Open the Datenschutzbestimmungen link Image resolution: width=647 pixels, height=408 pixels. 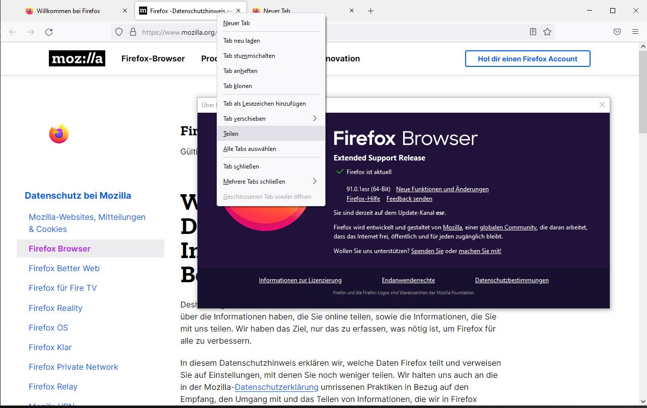pos(512,280)
